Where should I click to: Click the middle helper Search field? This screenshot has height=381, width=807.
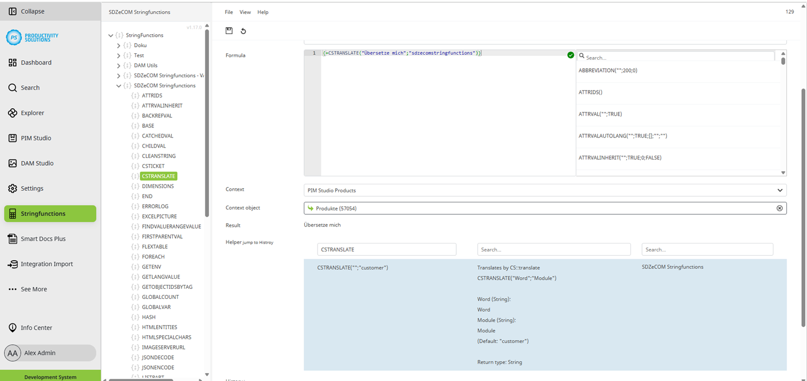pyautogui.click(x=554, y=249)
